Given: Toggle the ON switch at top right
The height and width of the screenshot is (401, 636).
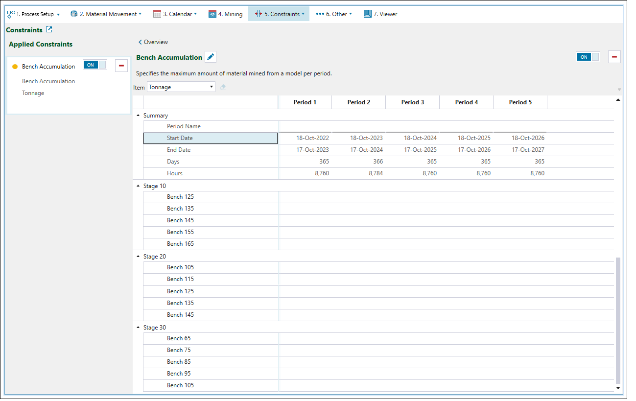Looking at the screenshot, I should (x=588, y=57).
